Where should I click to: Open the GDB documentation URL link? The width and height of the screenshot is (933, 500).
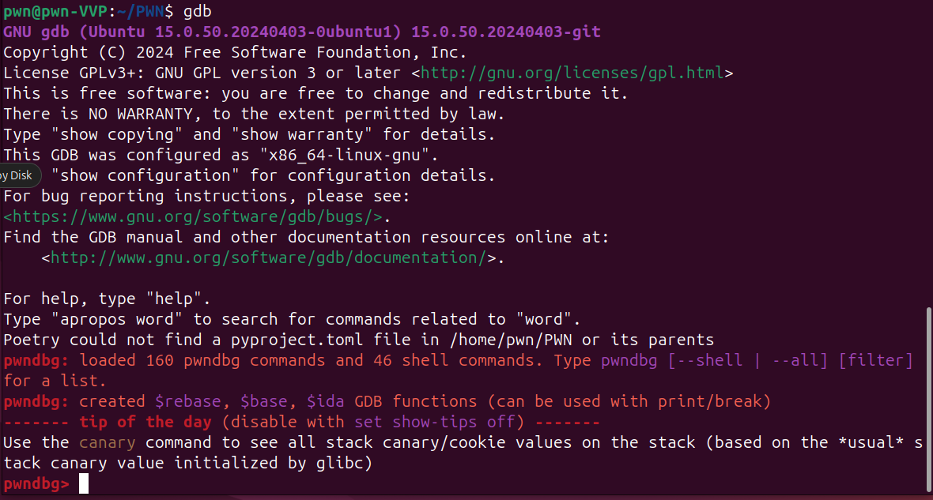tap(268, 258)
